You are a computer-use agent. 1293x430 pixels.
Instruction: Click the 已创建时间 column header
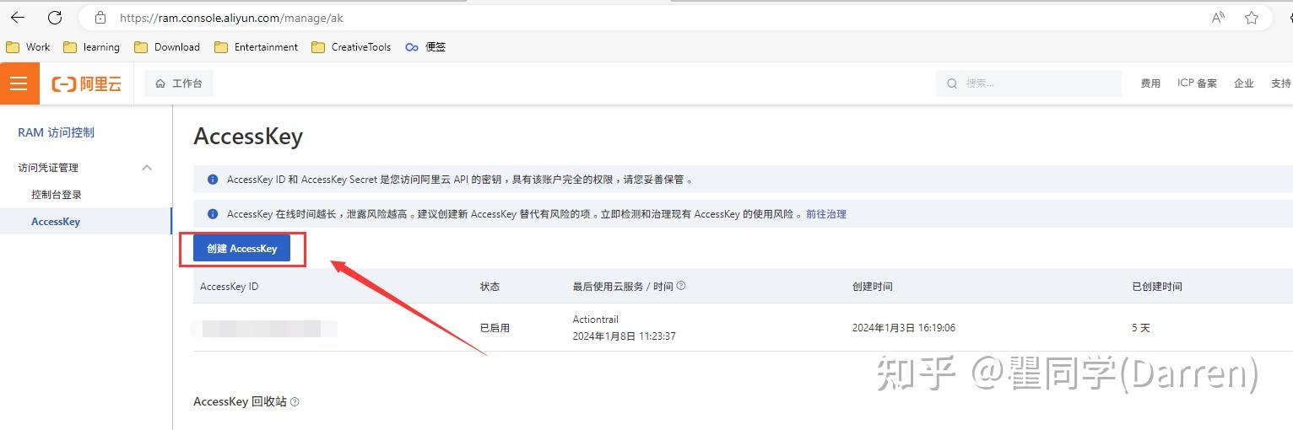(1157, 287)
